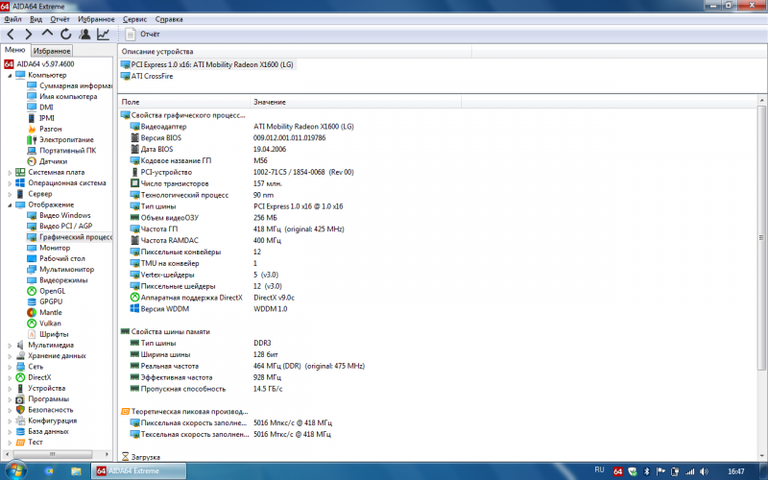The height and width of the screenshot is (480, 768).
Task: Open Портативный ПК tree item
Action: point(61,151)
